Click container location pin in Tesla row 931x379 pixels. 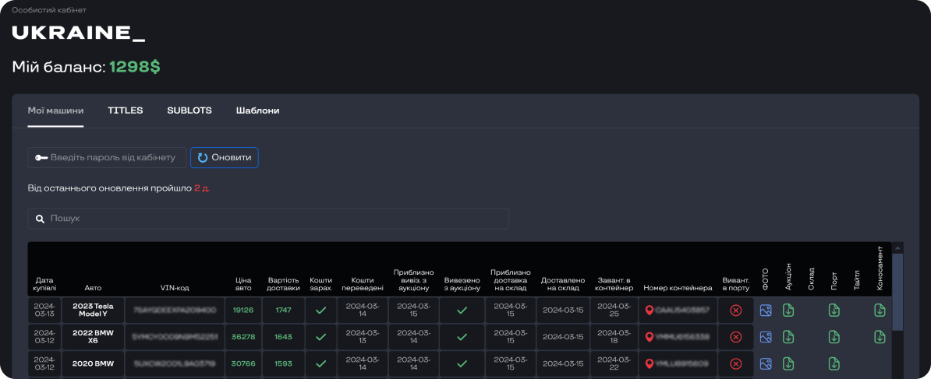[650, 311]
